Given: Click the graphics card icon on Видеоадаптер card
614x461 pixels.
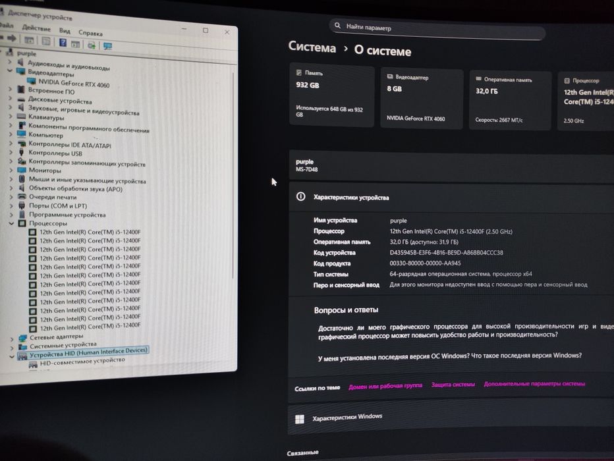Looking at the screenshot, I should click(x=390, y=76).
